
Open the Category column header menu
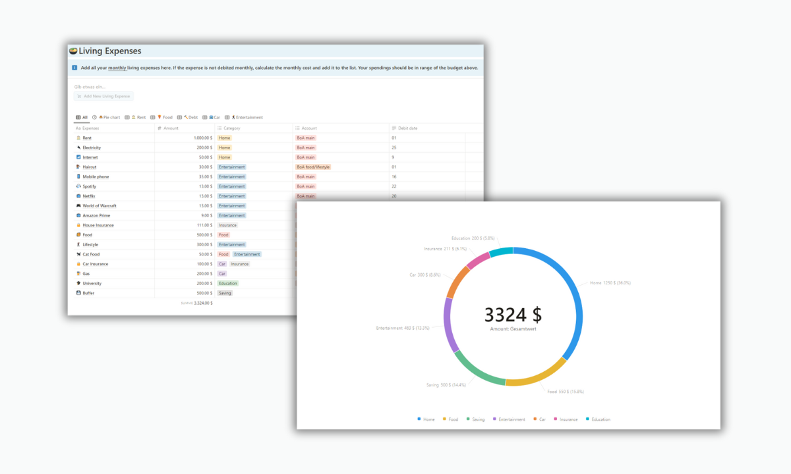pyautogui.click(x=231, y=128)
